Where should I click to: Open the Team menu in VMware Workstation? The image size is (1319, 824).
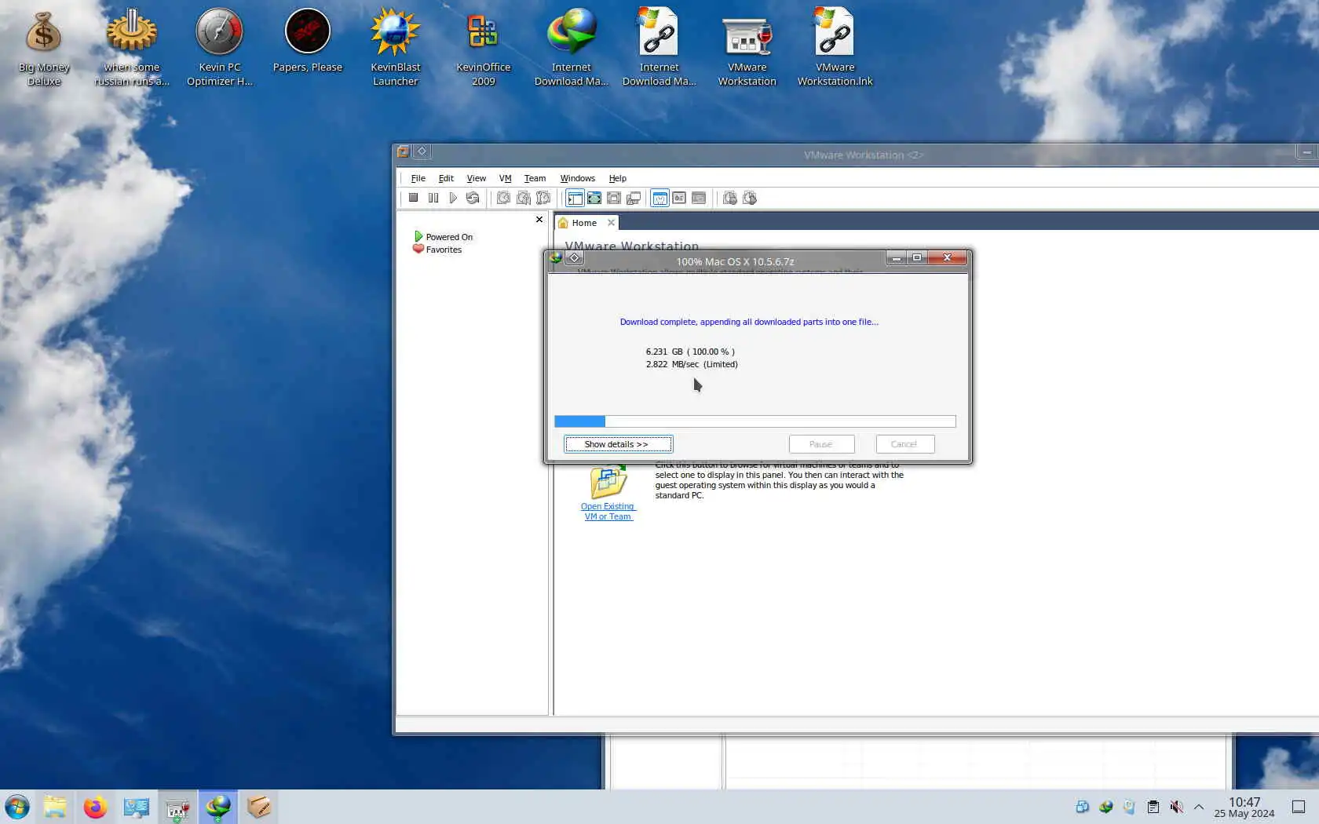click(x=535, y=178)
